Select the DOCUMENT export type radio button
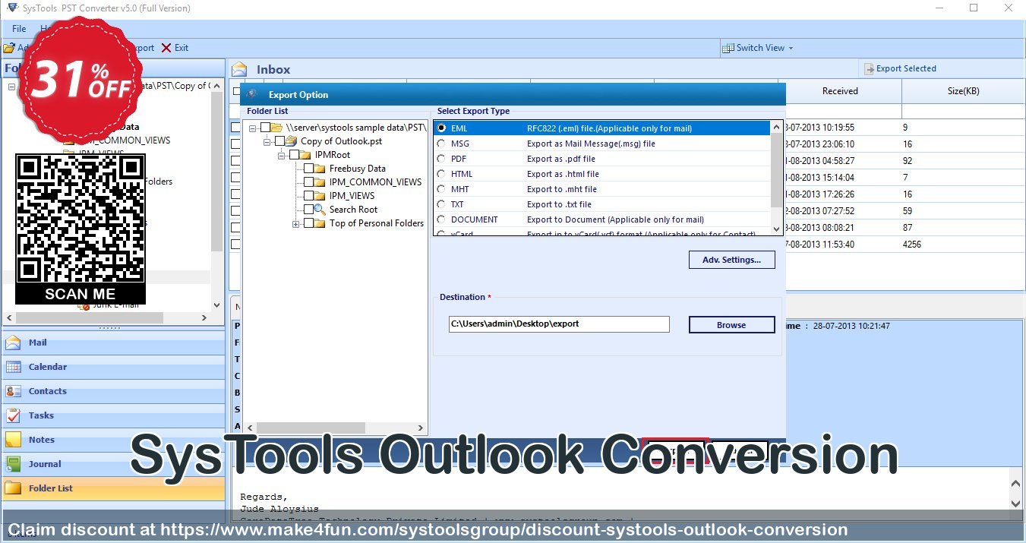The image size is (1026, 543). (x=441, y=219)
